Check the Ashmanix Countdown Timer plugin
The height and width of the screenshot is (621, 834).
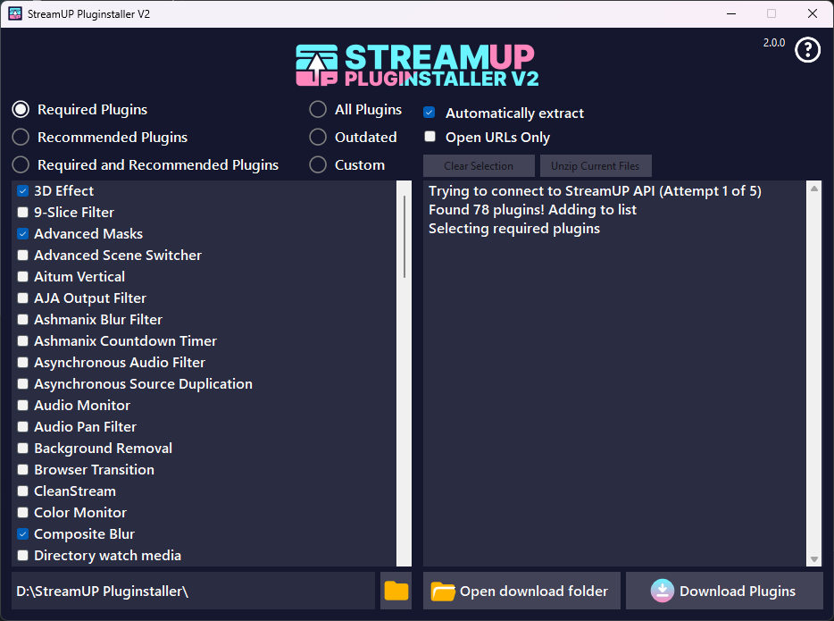point(23,340)
